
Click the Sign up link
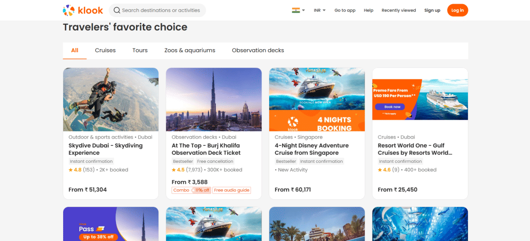[432, 10]
